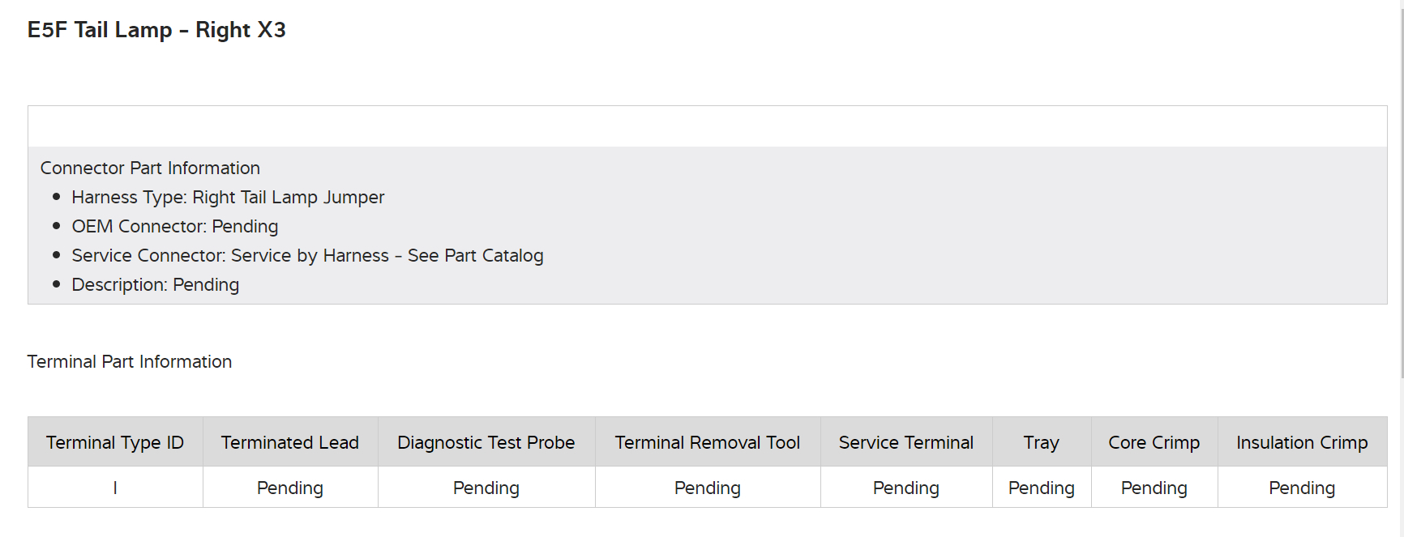Click the Service Connector part catalog line
The width and height of the screenshot is (1404, 537).
pyautogui.click(x=307, y=255)
